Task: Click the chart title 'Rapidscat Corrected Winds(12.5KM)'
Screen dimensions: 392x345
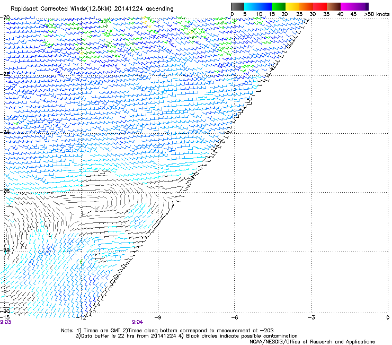Action: [61, 9]
